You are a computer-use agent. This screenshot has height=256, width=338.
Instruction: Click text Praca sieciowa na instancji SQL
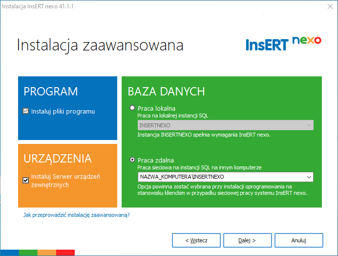[199, 167]
